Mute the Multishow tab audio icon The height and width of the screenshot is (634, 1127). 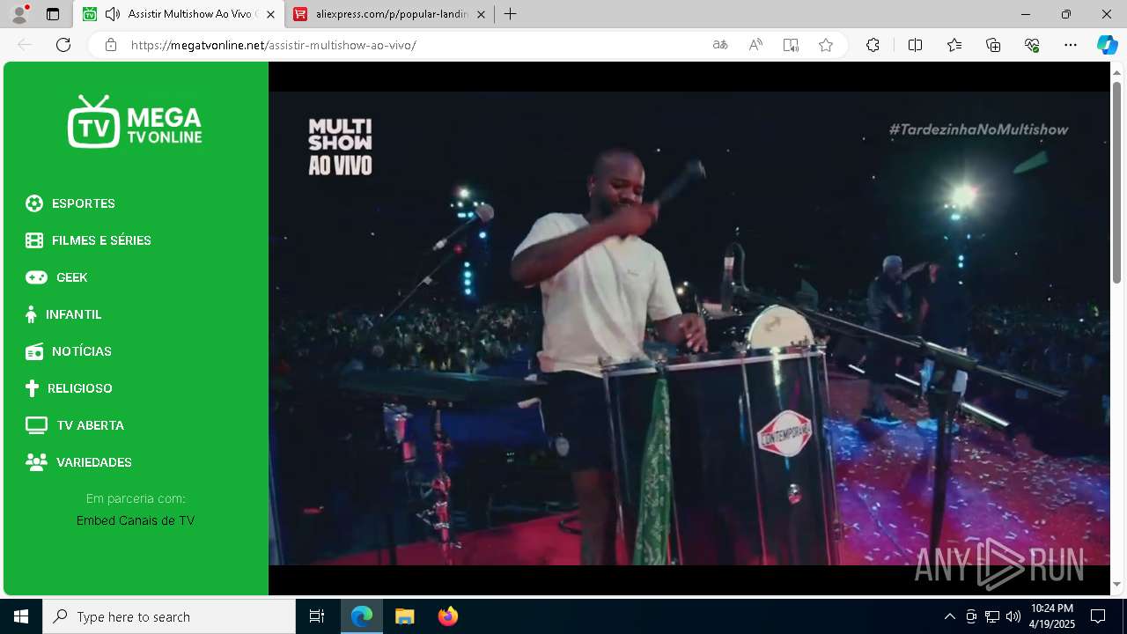(112, 14)
